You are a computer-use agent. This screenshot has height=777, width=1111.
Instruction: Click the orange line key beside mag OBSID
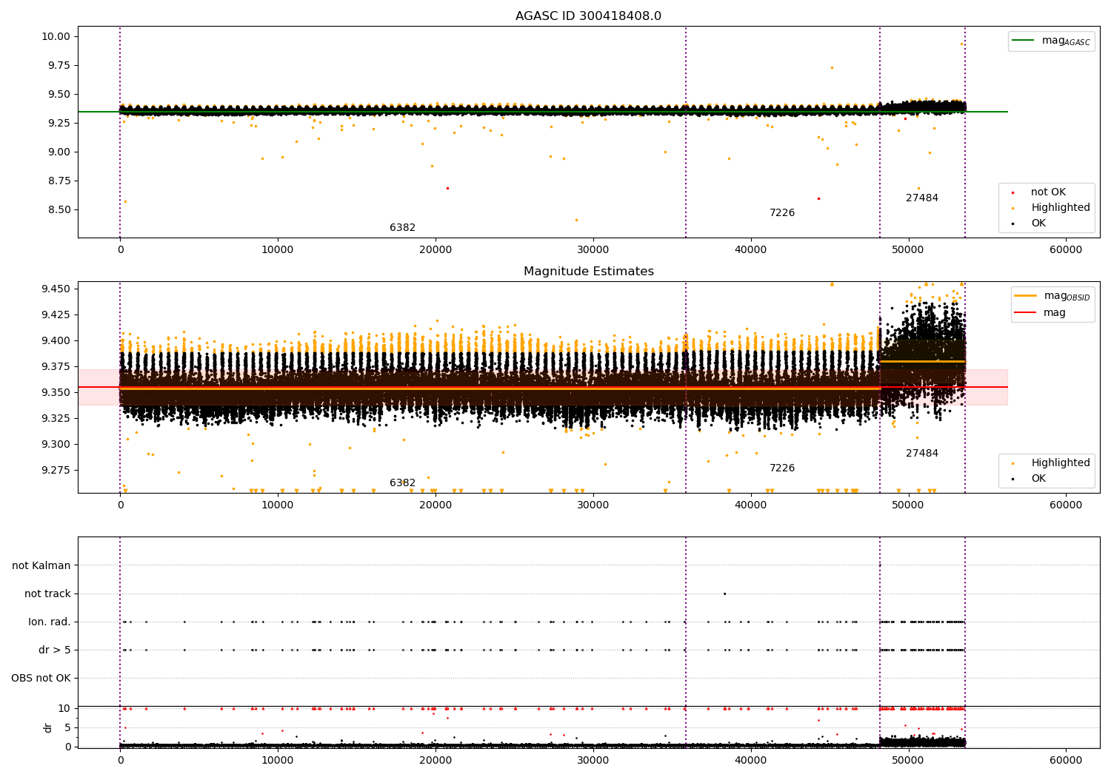1026,296
